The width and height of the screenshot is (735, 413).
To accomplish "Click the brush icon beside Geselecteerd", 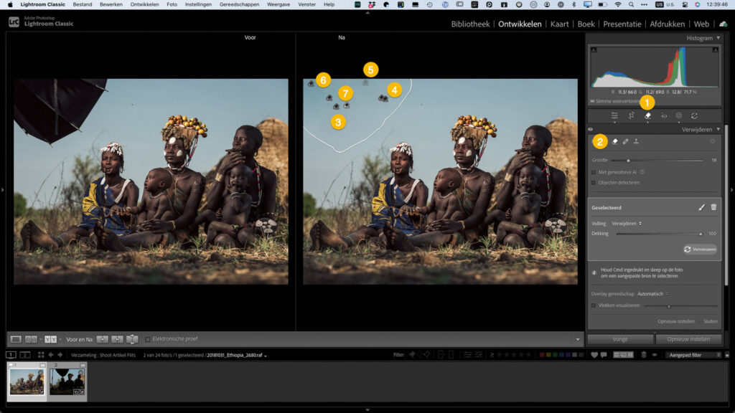I will [x=701, y=207].
